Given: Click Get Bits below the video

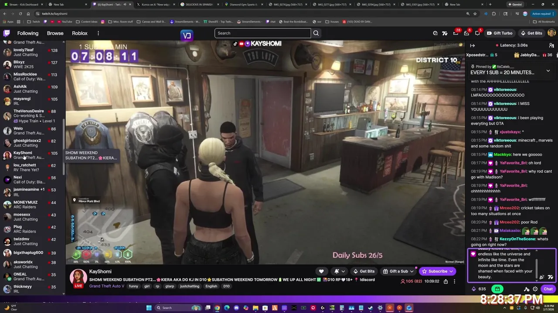Looking at the screenshot, I should (x=364, y=271).
